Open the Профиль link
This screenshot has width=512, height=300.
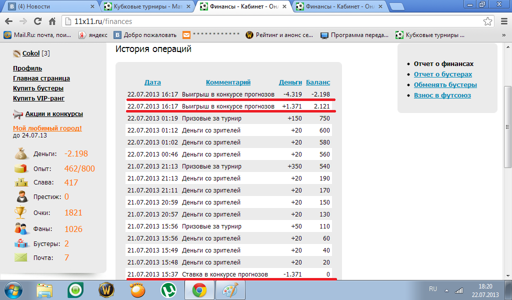(x=27, y=68)
